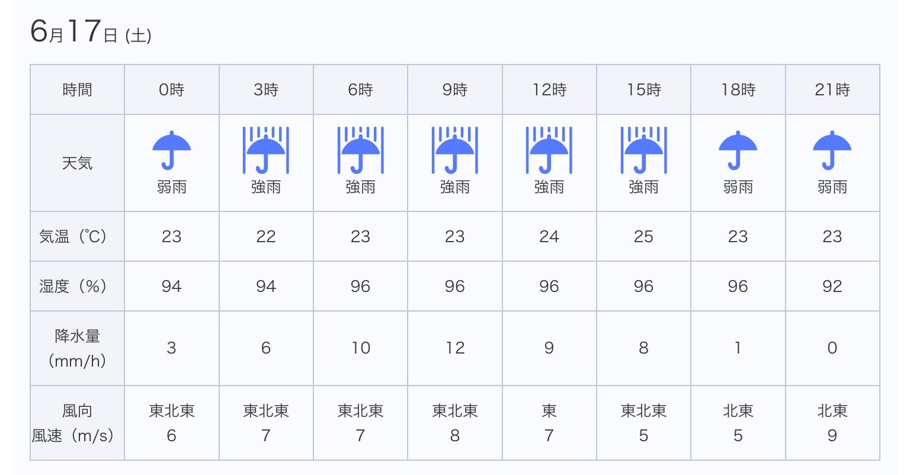Click the 湿度 (%) row label

tap(73, 286)
